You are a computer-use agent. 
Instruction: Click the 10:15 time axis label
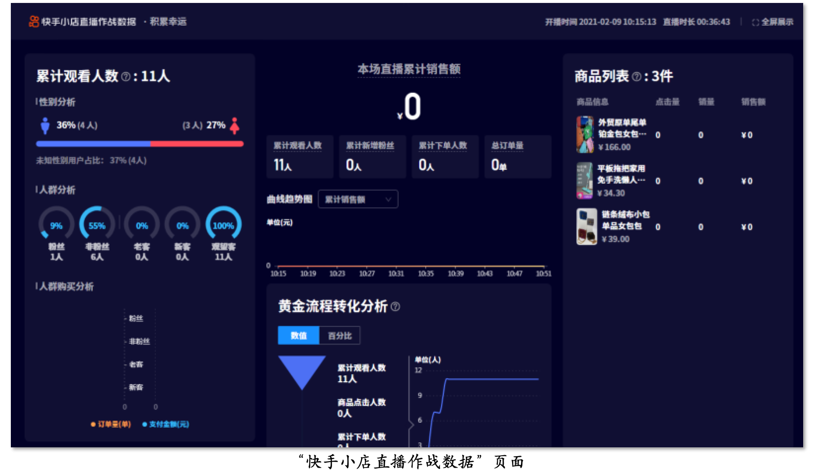click(278, 274)
